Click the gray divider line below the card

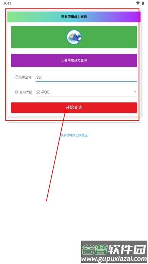[x=74, y=122]
